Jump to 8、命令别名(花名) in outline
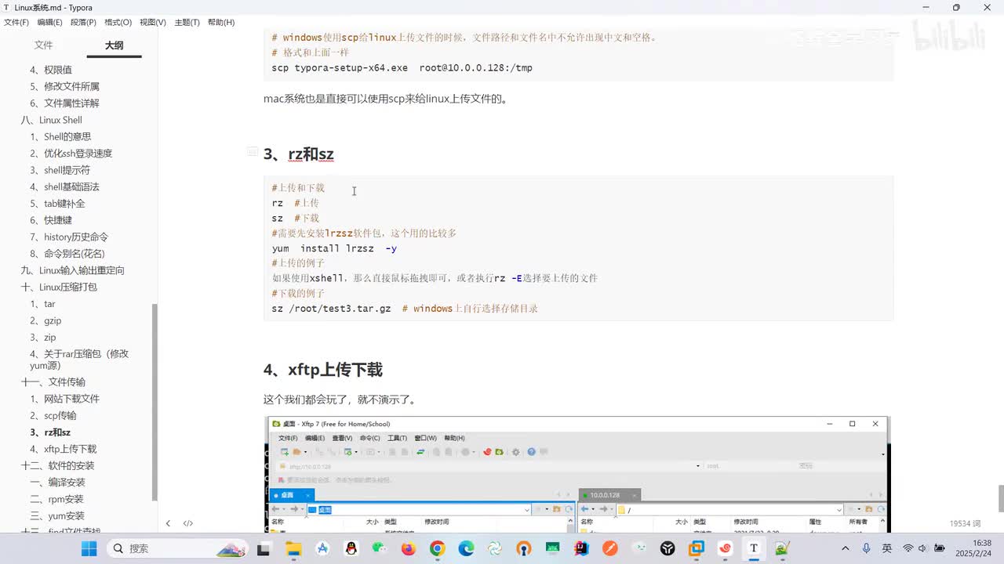The width and height of the screenshot is (1004, 564). point(67,254)
